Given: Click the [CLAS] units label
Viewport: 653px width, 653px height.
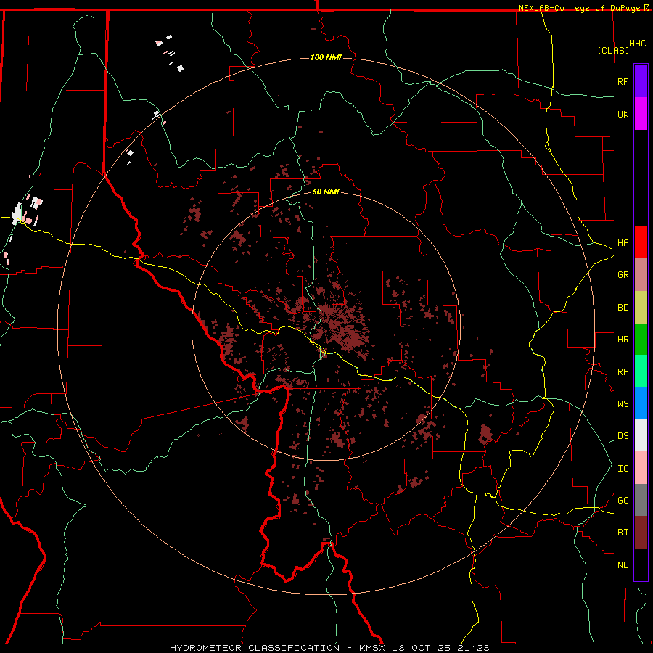Looking at the screenshot, I should click(613, 50).
